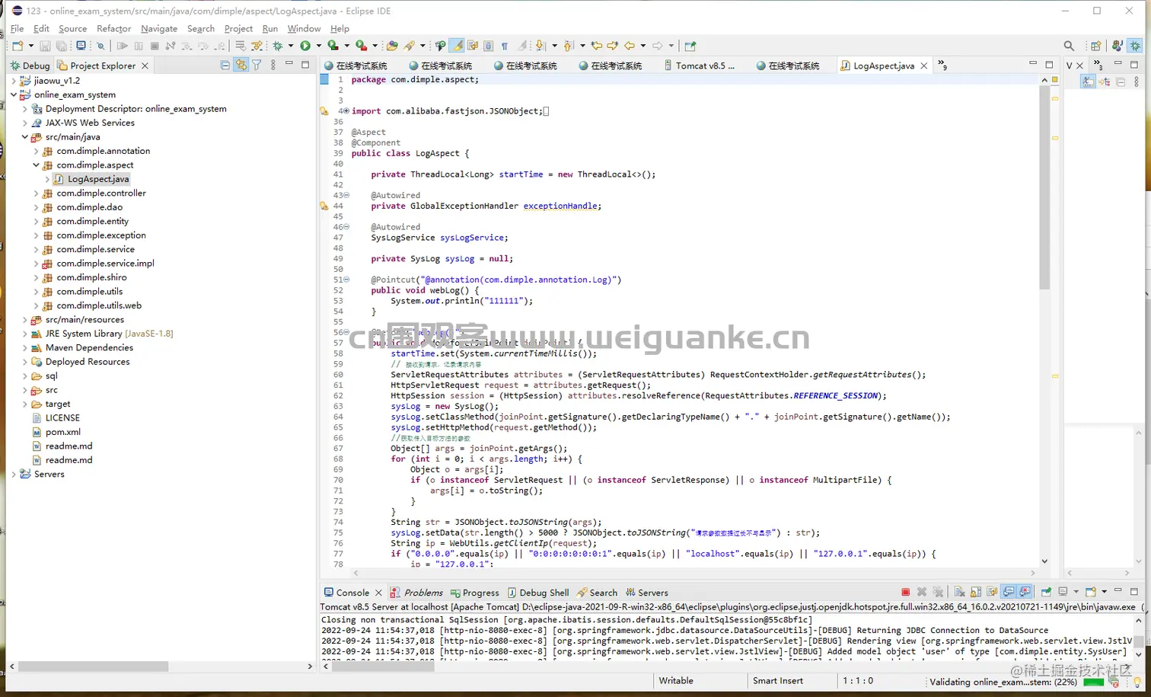Viewport: 1151px width, 697px height.
Task: Open the Debug button dropdown arrow
Action: 291,46
